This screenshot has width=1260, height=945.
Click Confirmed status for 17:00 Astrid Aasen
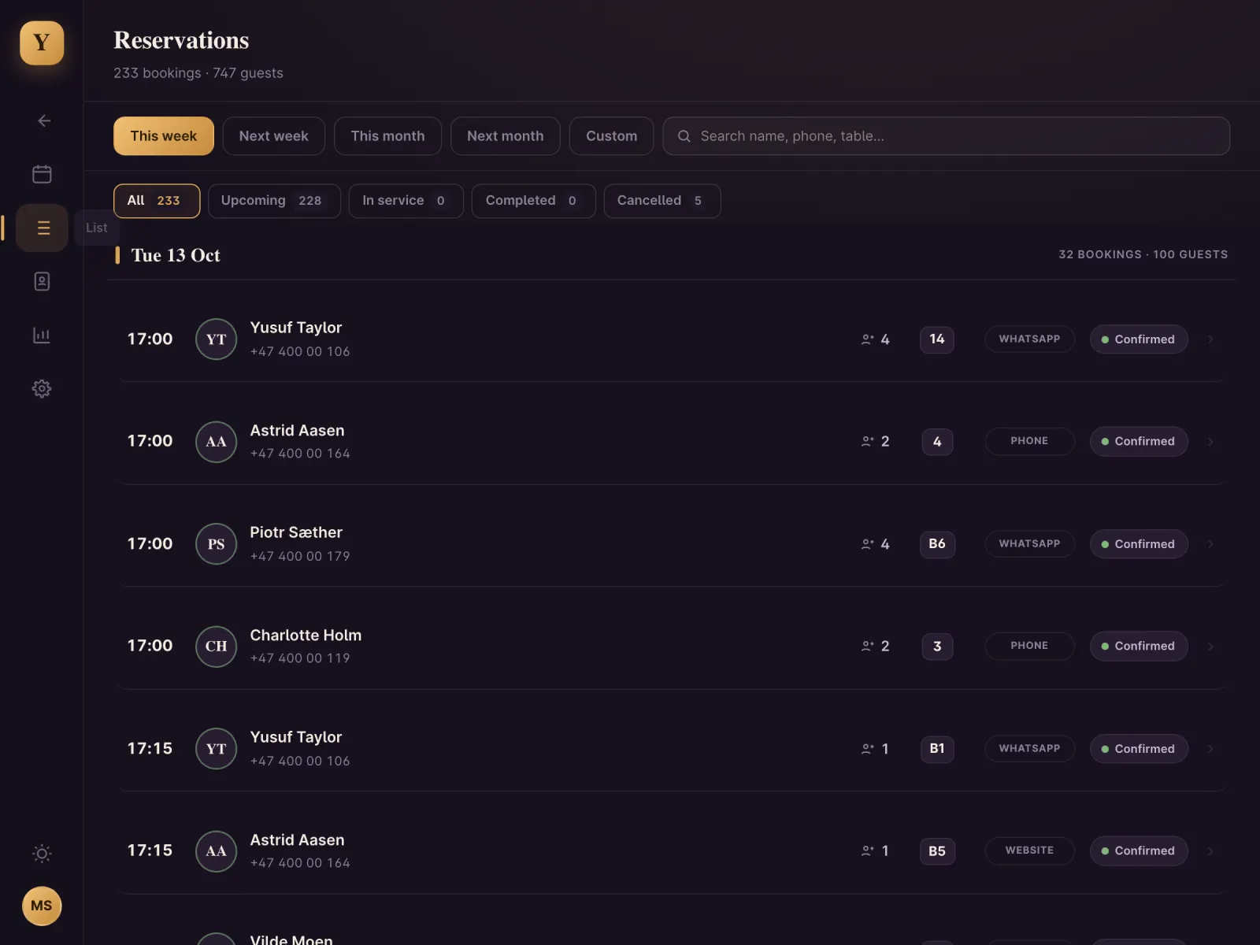pyautogui.click(x=1139, y=442)
